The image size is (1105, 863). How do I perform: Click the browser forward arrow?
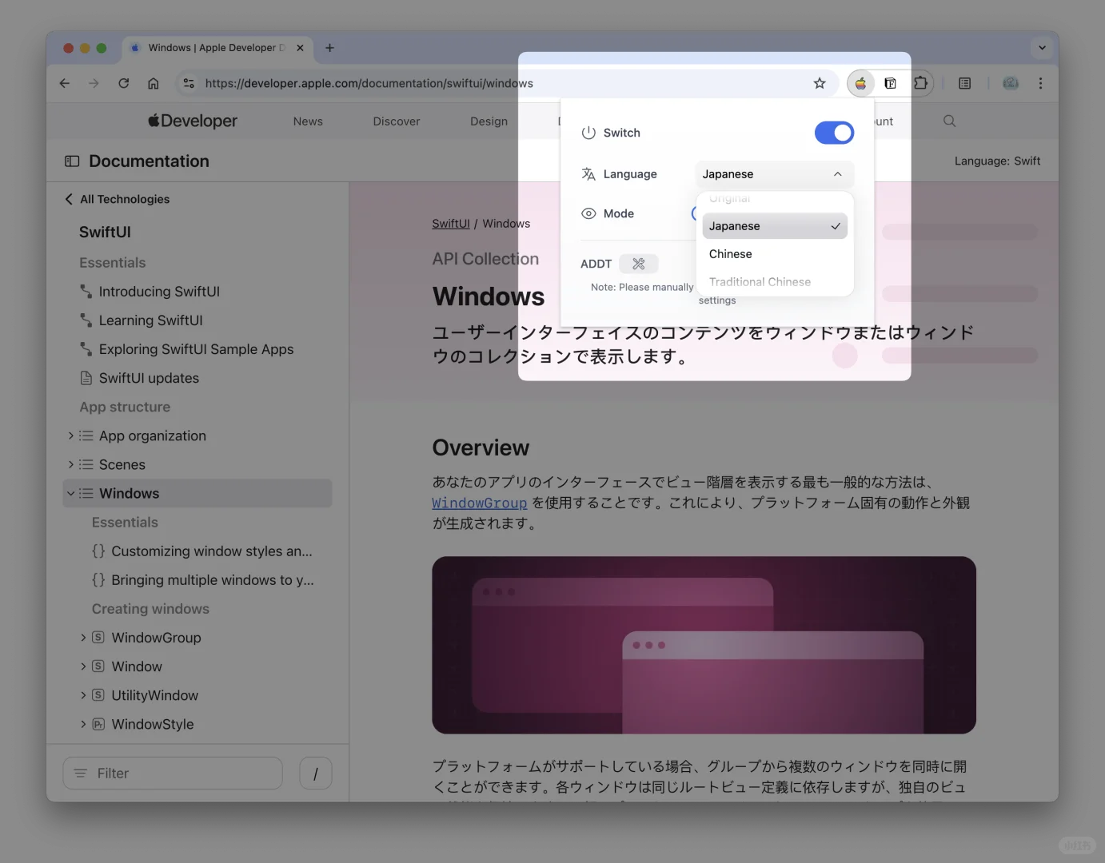click(x=94, y=83)
